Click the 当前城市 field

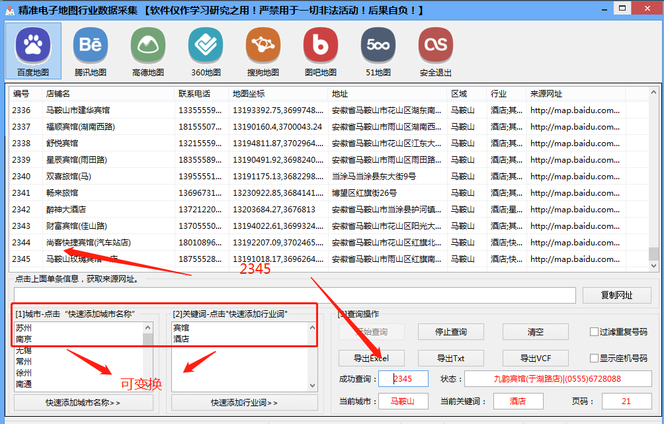tap(403, 401)
